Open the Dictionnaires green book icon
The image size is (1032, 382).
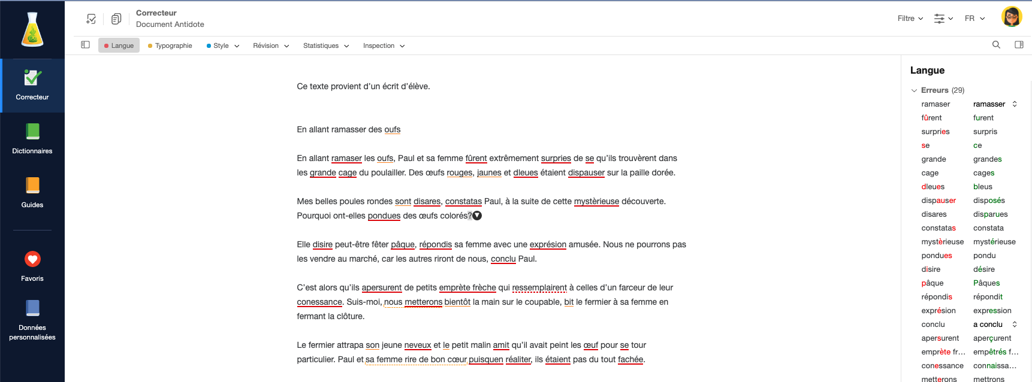(x=32, y=132)
